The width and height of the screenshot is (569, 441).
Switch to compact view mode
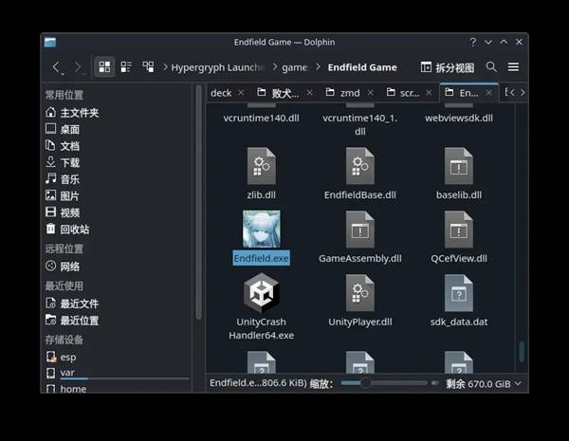pos(126,67)
